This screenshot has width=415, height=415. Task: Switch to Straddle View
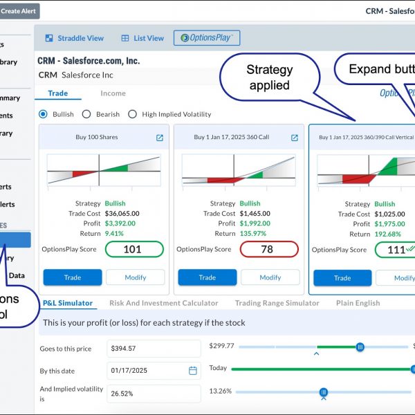click(x=75, y=38)
